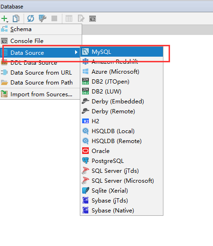Select PostgreSQL data source

pyautogui.click(x=121, y=161)
